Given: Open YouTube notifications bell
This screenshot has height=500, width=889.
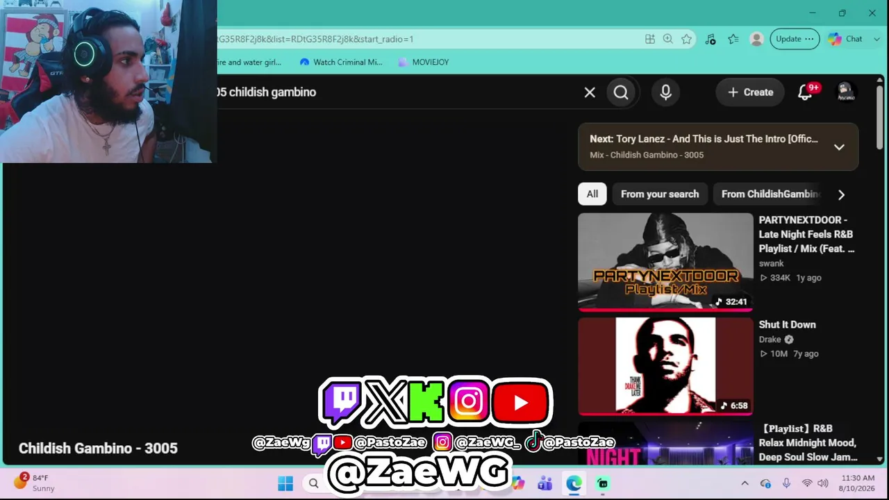Looking at the screenshot, I should coord(805,92).
